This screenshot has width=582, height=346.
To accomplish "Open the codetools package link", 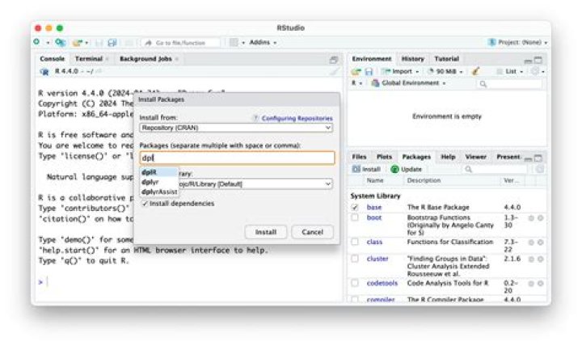I will [382, 283].
